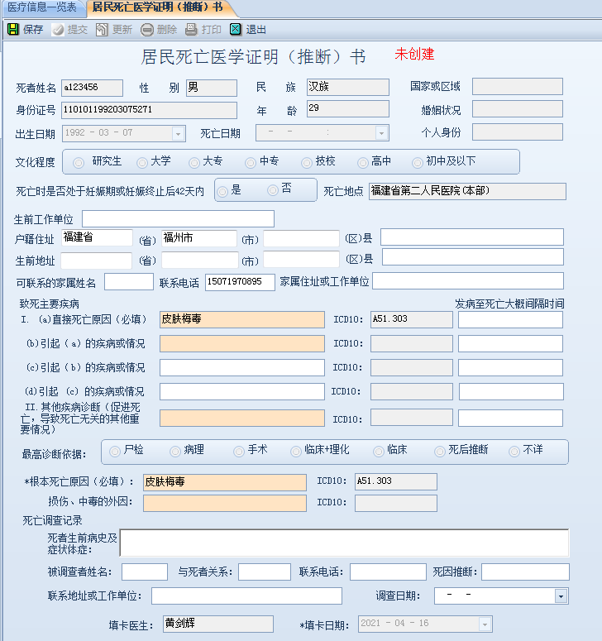The image size is (602, 641).
Task: Select 高中 education level
Action: point(362,163)
